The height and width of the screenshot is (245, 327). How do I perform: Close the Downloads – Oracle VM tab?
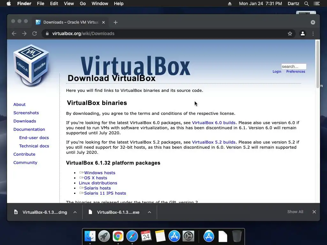point(103,22)
